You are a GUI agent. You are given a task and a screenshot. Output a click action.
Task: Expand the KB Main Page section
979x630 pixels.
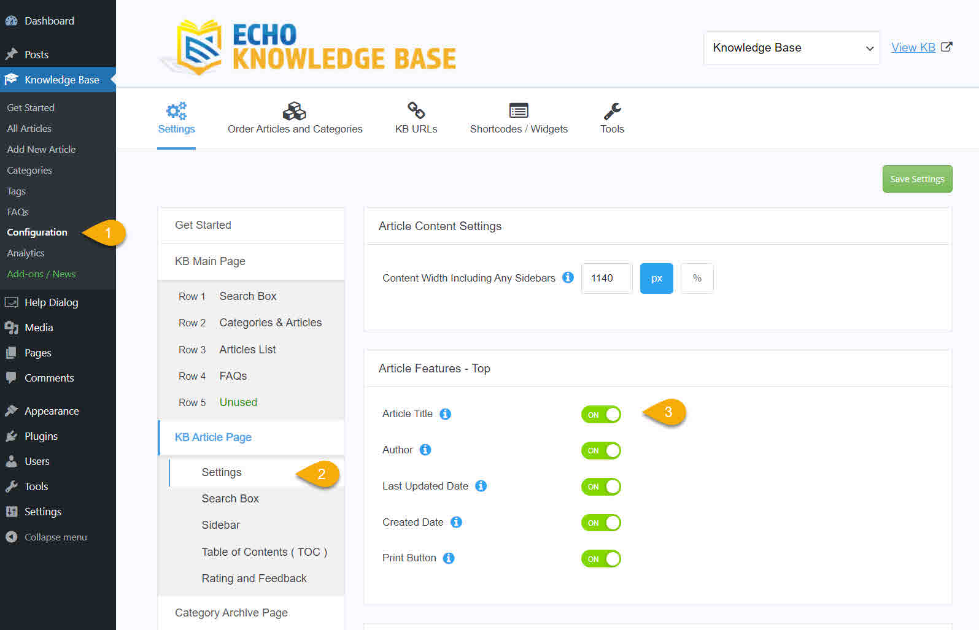point(252,261)
